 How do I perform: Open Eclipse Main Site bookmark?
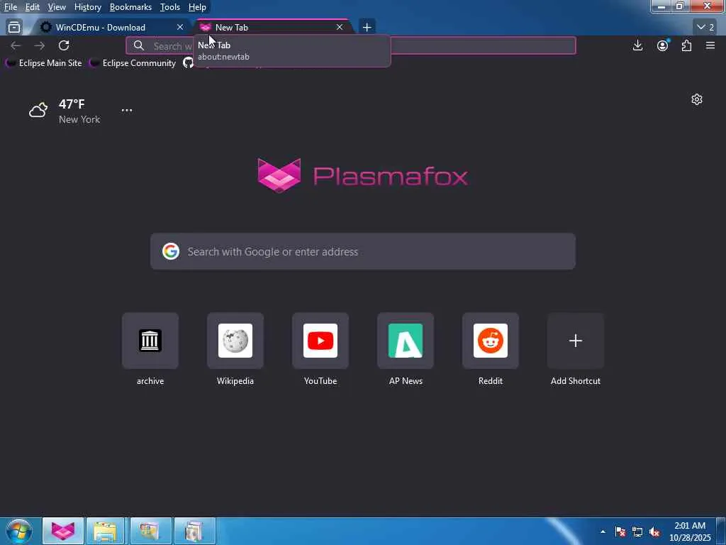pyautogui.click(x=44, y=62)
